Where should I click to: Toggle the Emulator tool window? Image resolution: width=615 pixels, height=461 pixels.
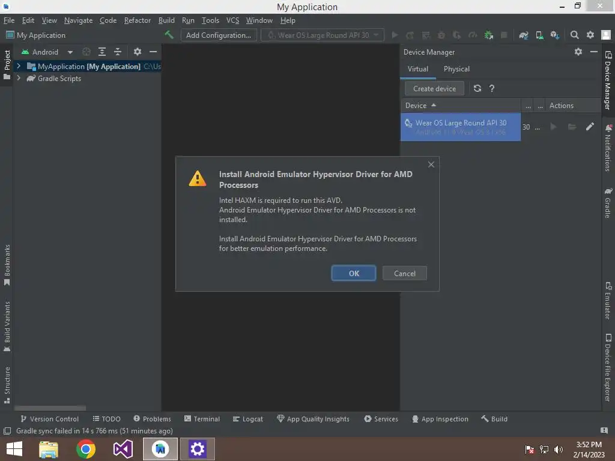608,301
